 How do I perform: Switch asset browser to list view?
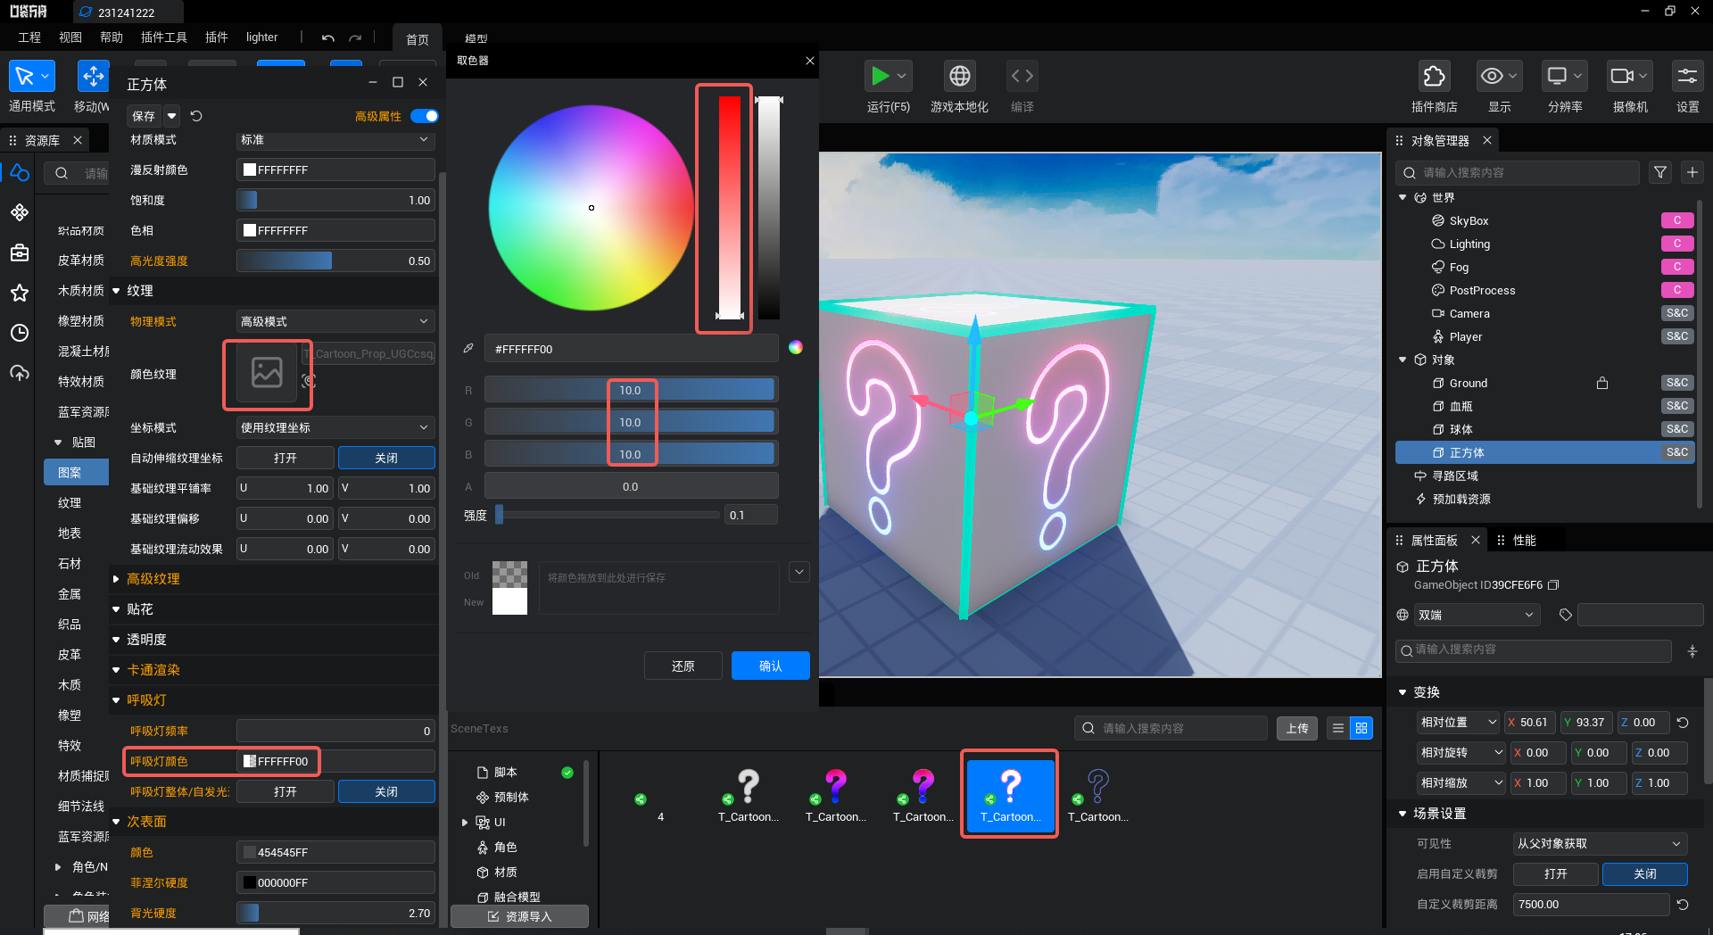1337,728
